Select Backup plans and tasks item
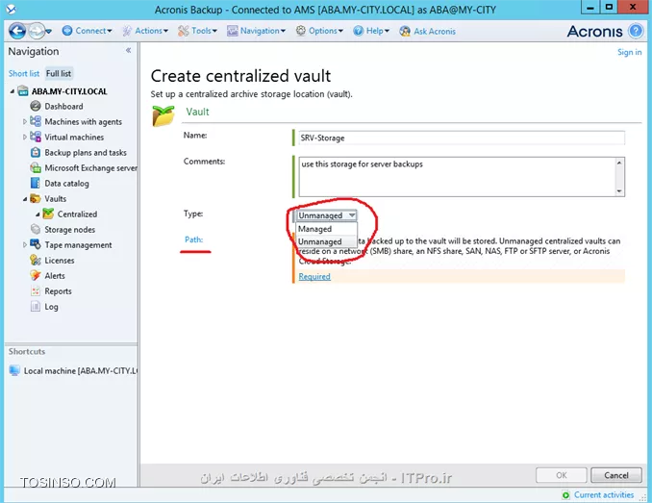 click(86, 153)
